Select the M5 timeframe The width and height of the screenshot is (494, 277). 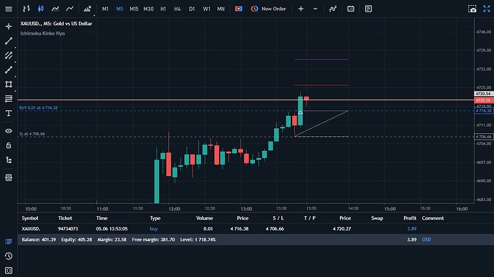[x=120, y=9]
